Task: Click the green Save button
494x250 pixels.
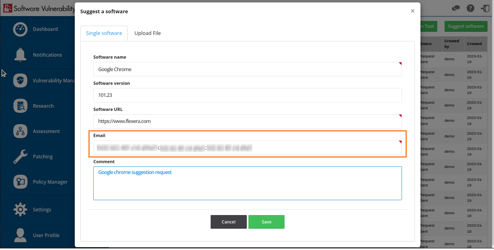Action: (266, 222)
